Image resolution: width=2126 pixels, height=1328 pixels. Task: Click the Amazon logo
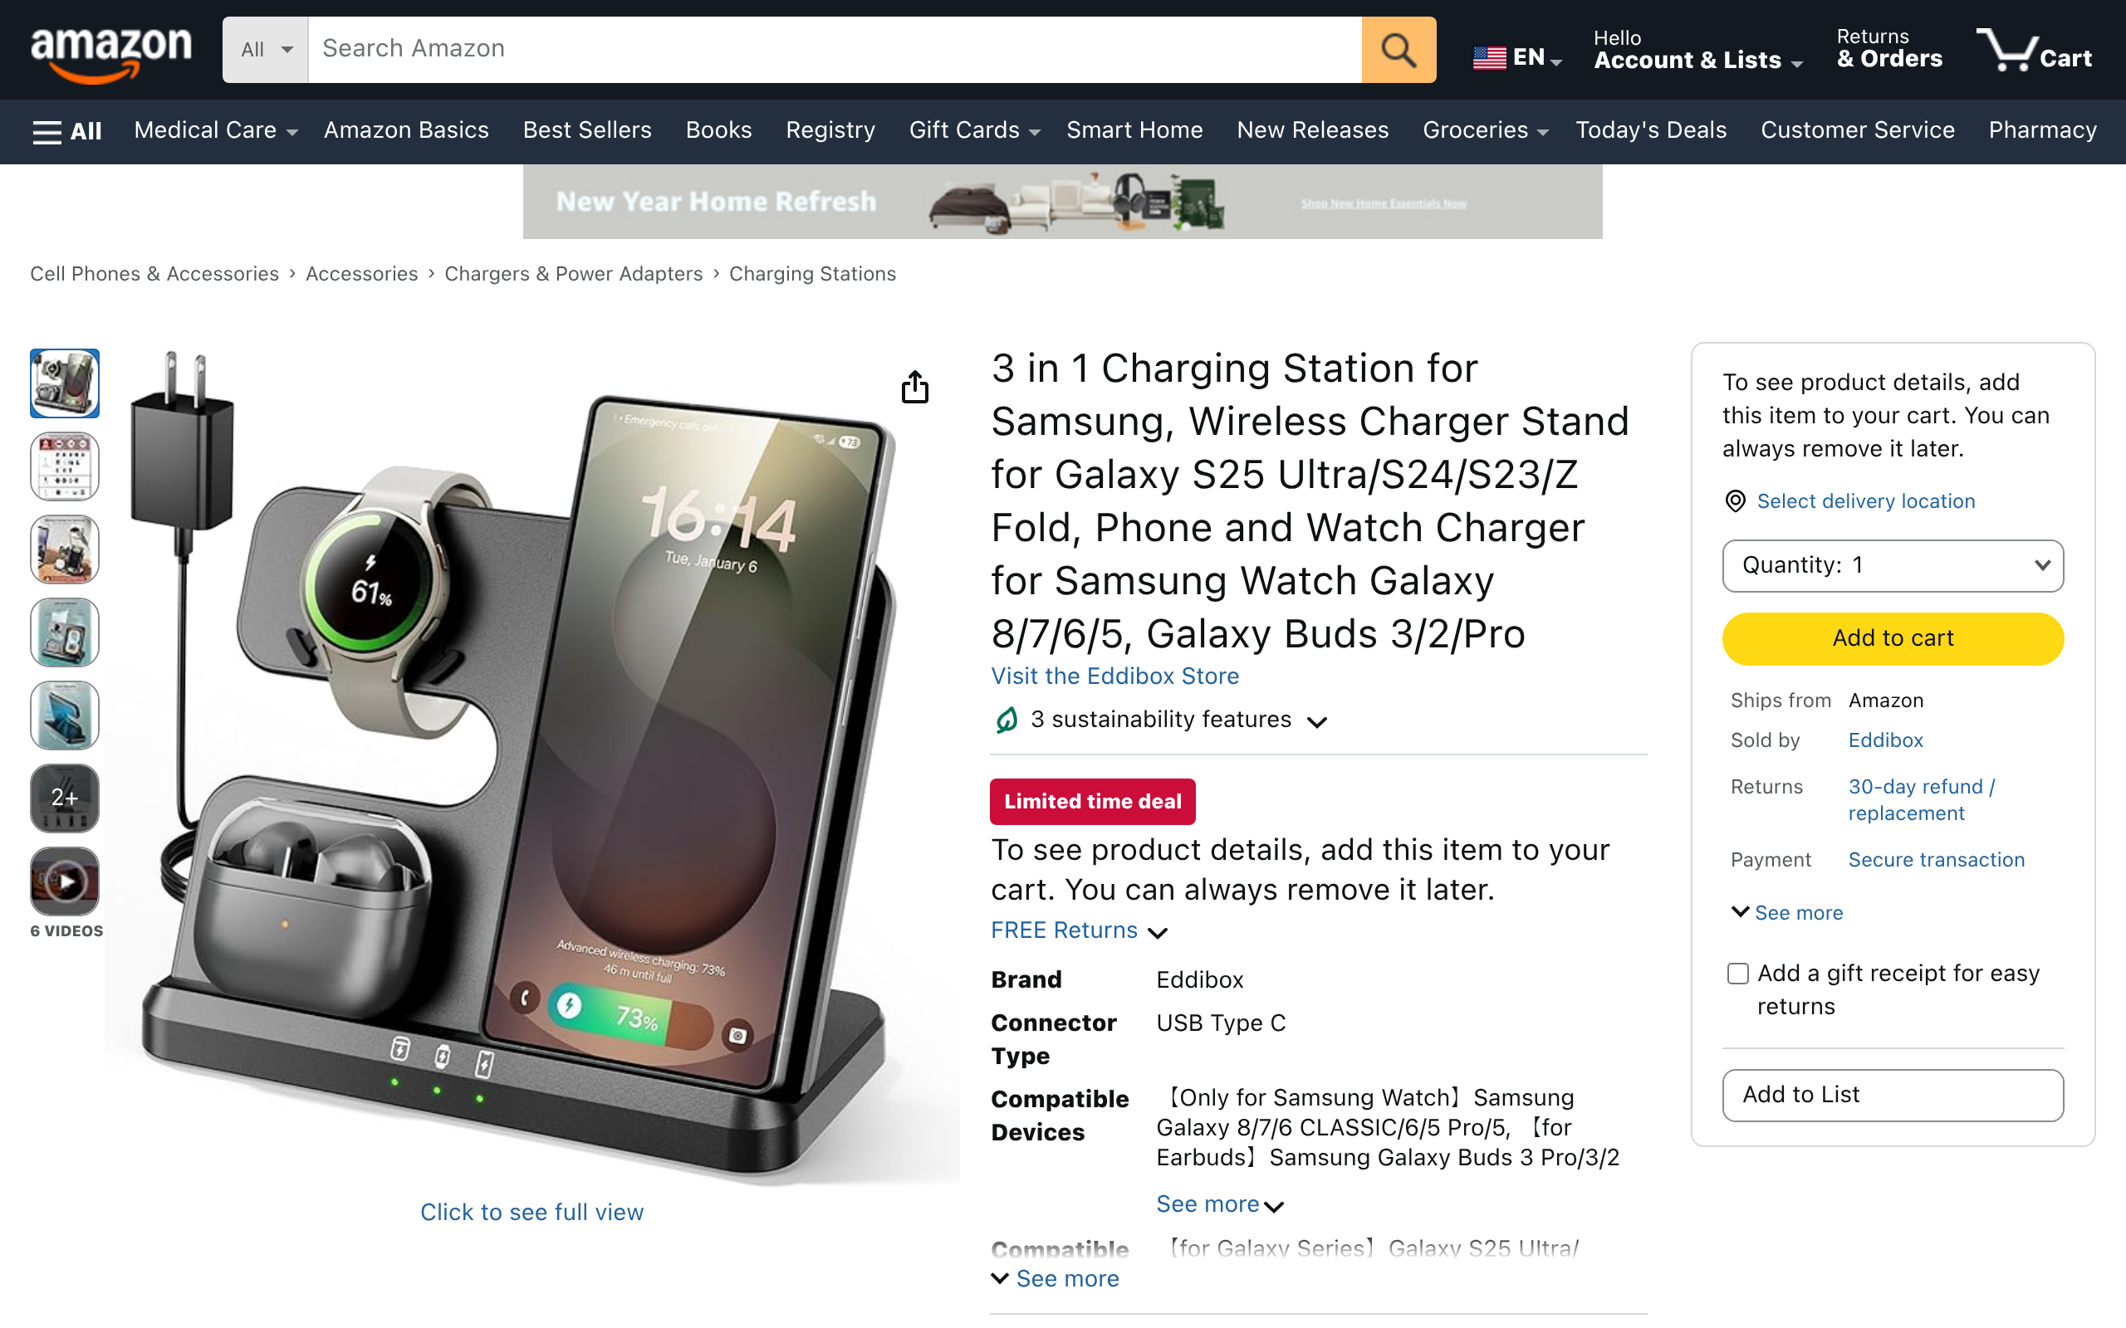pos(110,51)
